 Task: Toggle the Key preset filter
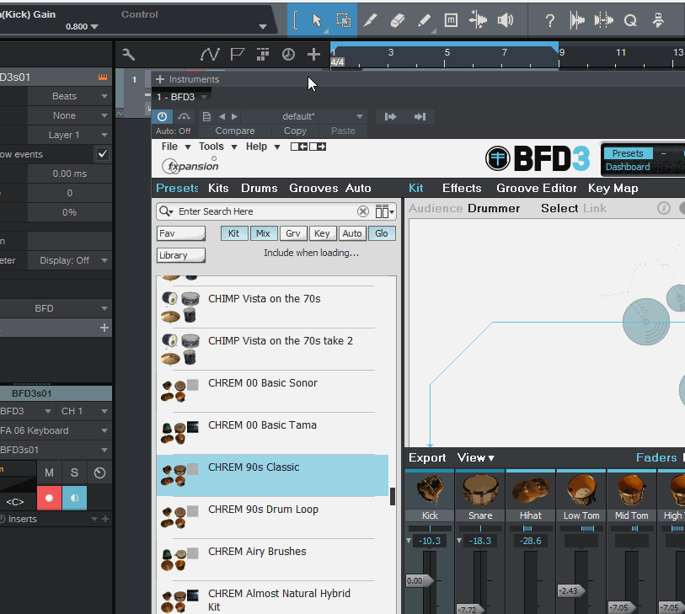[x=323, y=233]
